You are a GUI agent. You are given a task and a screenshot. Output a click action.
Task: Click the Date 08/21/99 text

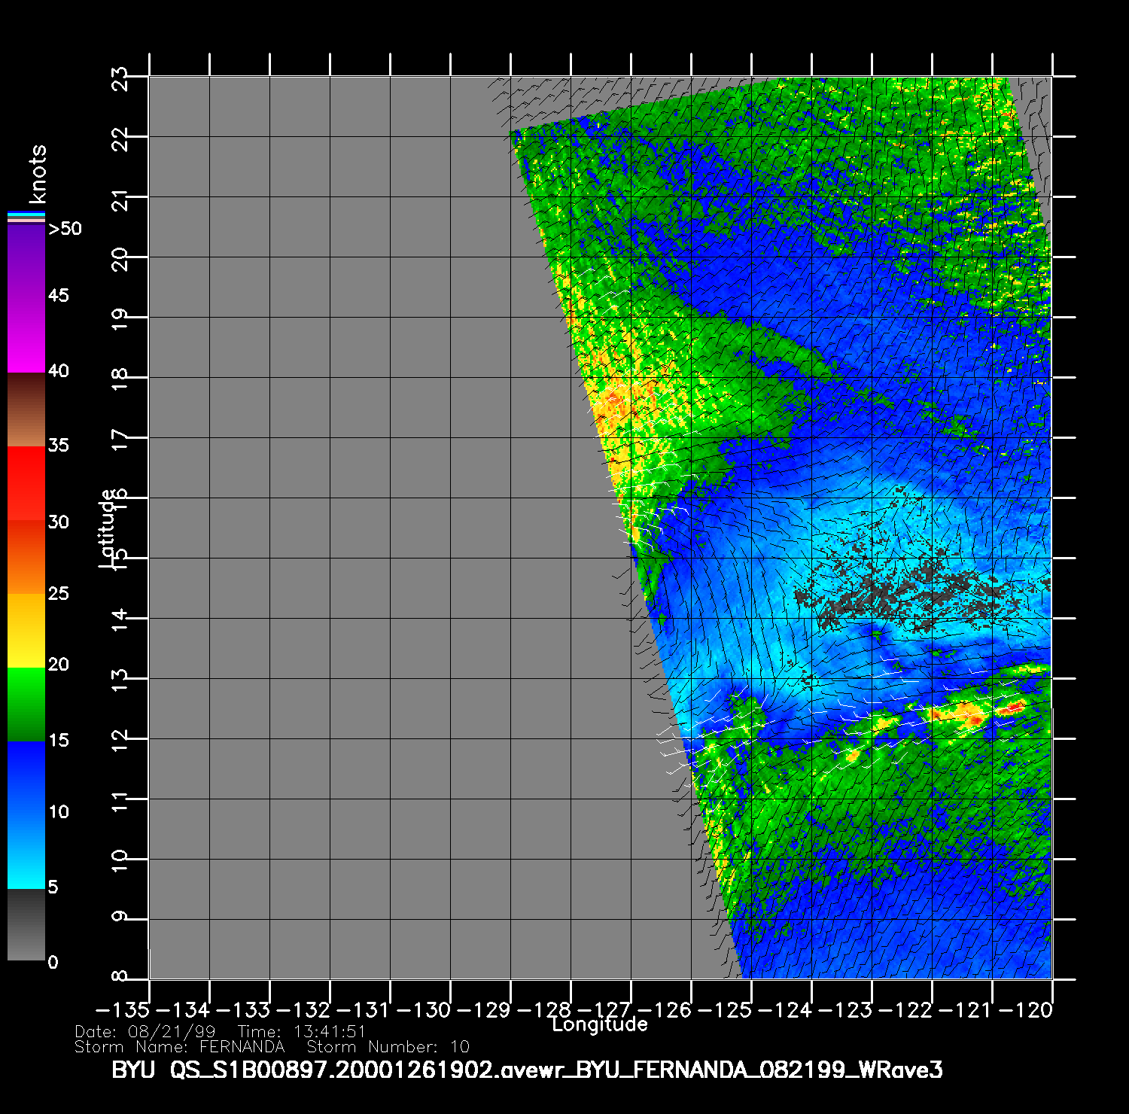pos(145,1032)
